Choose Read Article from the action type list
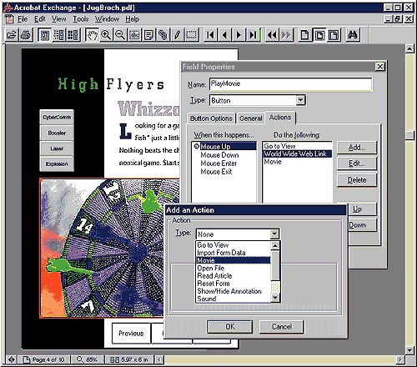Viewport: 417px width, 367px height. (x=234, y=276)
